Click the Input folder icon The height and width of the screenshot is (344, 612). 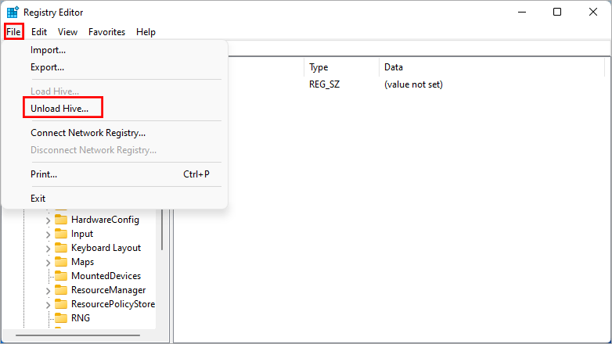(x=61, y=234)
